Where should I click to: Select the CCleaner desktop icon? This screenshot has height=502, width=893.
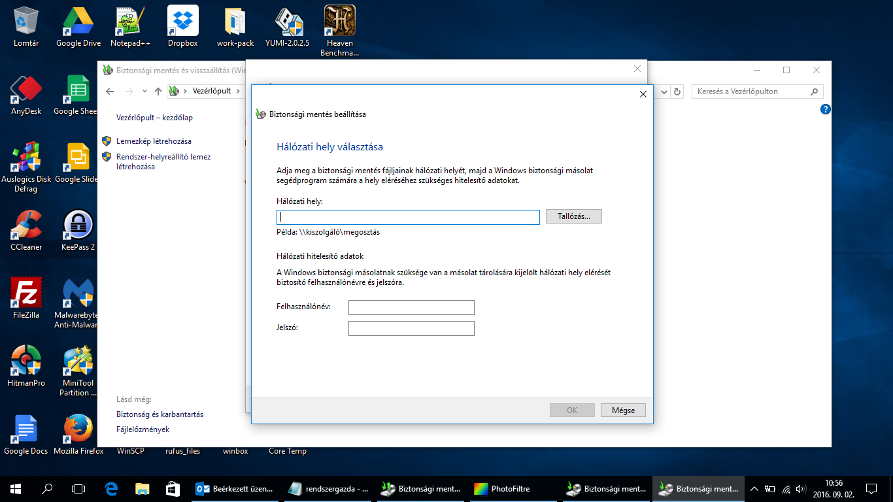click(26, 230)
